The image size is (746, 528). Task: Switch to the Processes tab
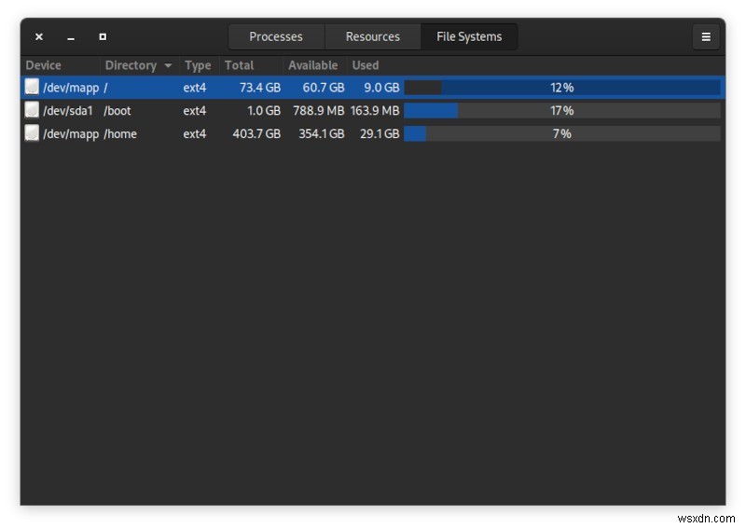pyautogui.click(x=276, y=36)
